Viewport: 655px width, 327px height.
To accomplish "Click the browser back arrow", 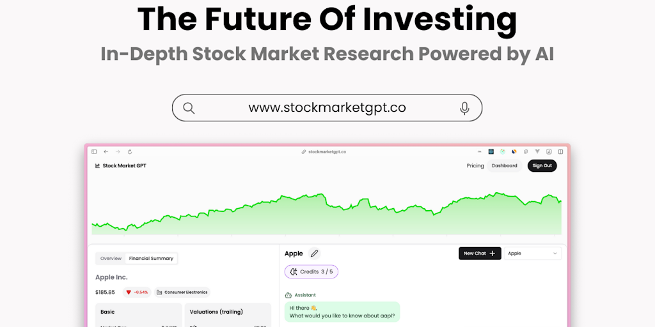I will click(106, 152).
